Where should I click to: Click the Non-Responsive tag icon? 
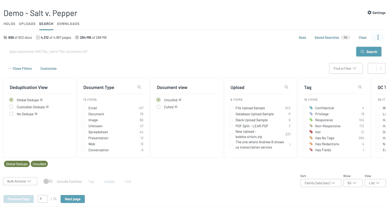pos(311,126)
